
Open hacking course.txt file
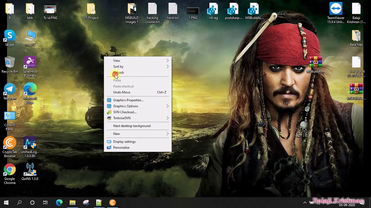[x=152, y=9]
